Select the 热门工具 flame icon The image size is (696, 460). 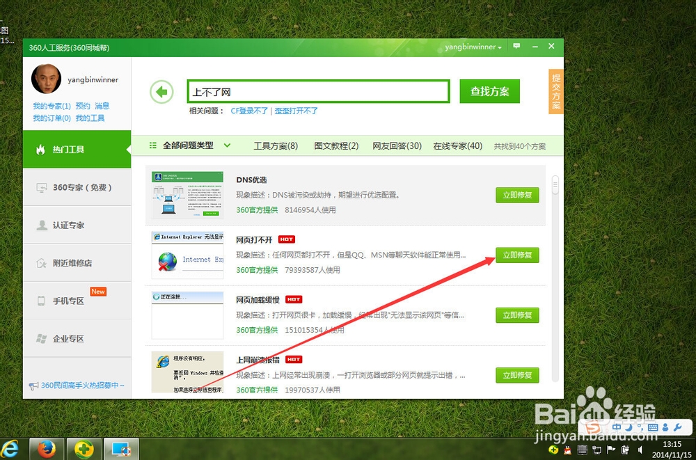tap(40, 150)
